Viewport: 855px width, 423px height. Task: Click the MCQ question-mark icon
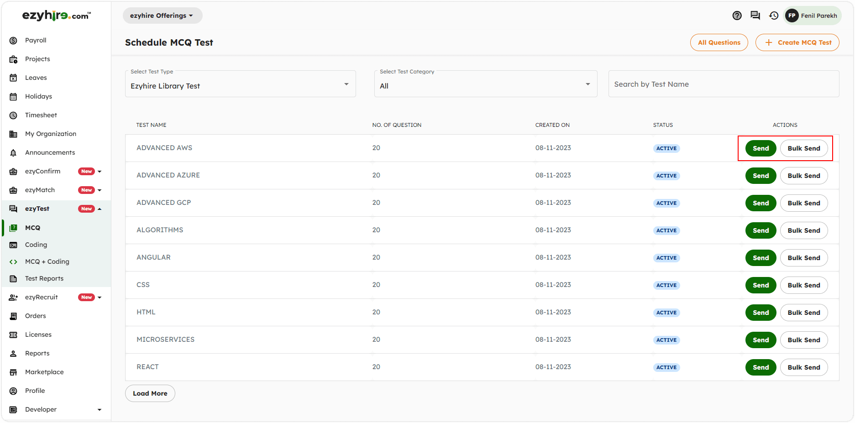[x=13, y=228]
